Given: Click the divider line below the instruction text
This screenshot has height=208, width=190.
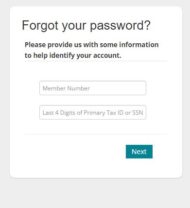Looking at the screenshot, I should pyautogui.click(x=96, y=61).
